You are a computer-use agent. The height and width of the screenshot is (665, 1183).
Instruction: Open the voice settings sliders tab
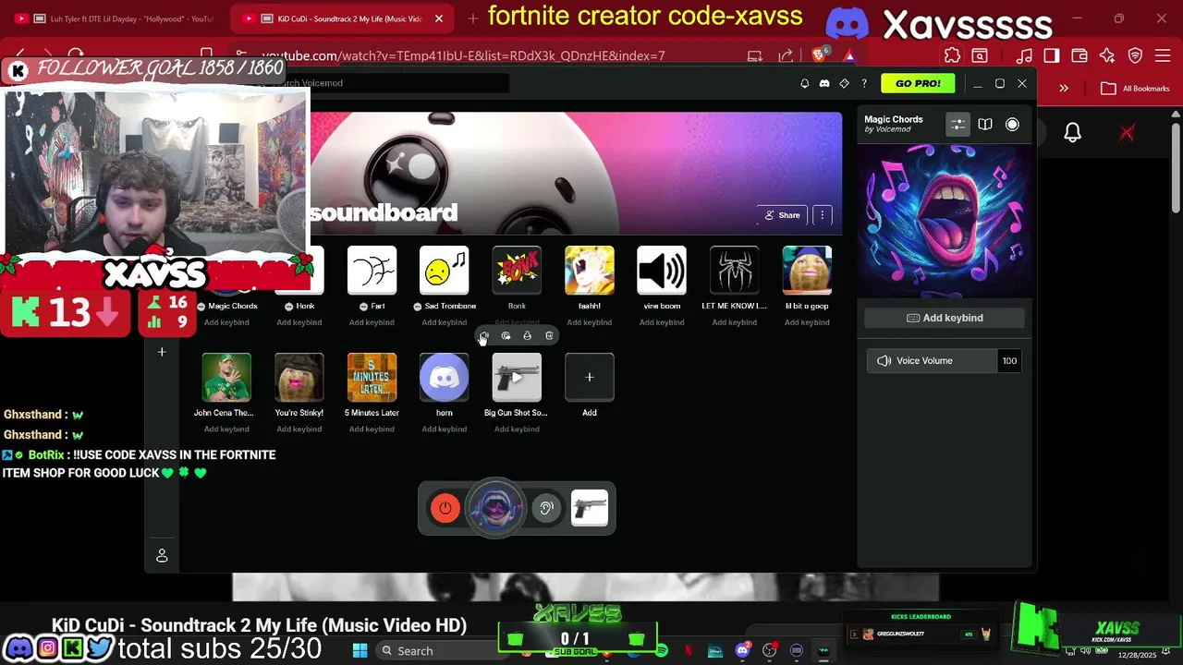tap(957, 125)
